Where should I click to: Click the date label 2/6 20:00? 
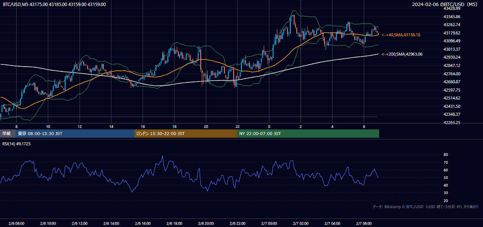tap(206, 223)
